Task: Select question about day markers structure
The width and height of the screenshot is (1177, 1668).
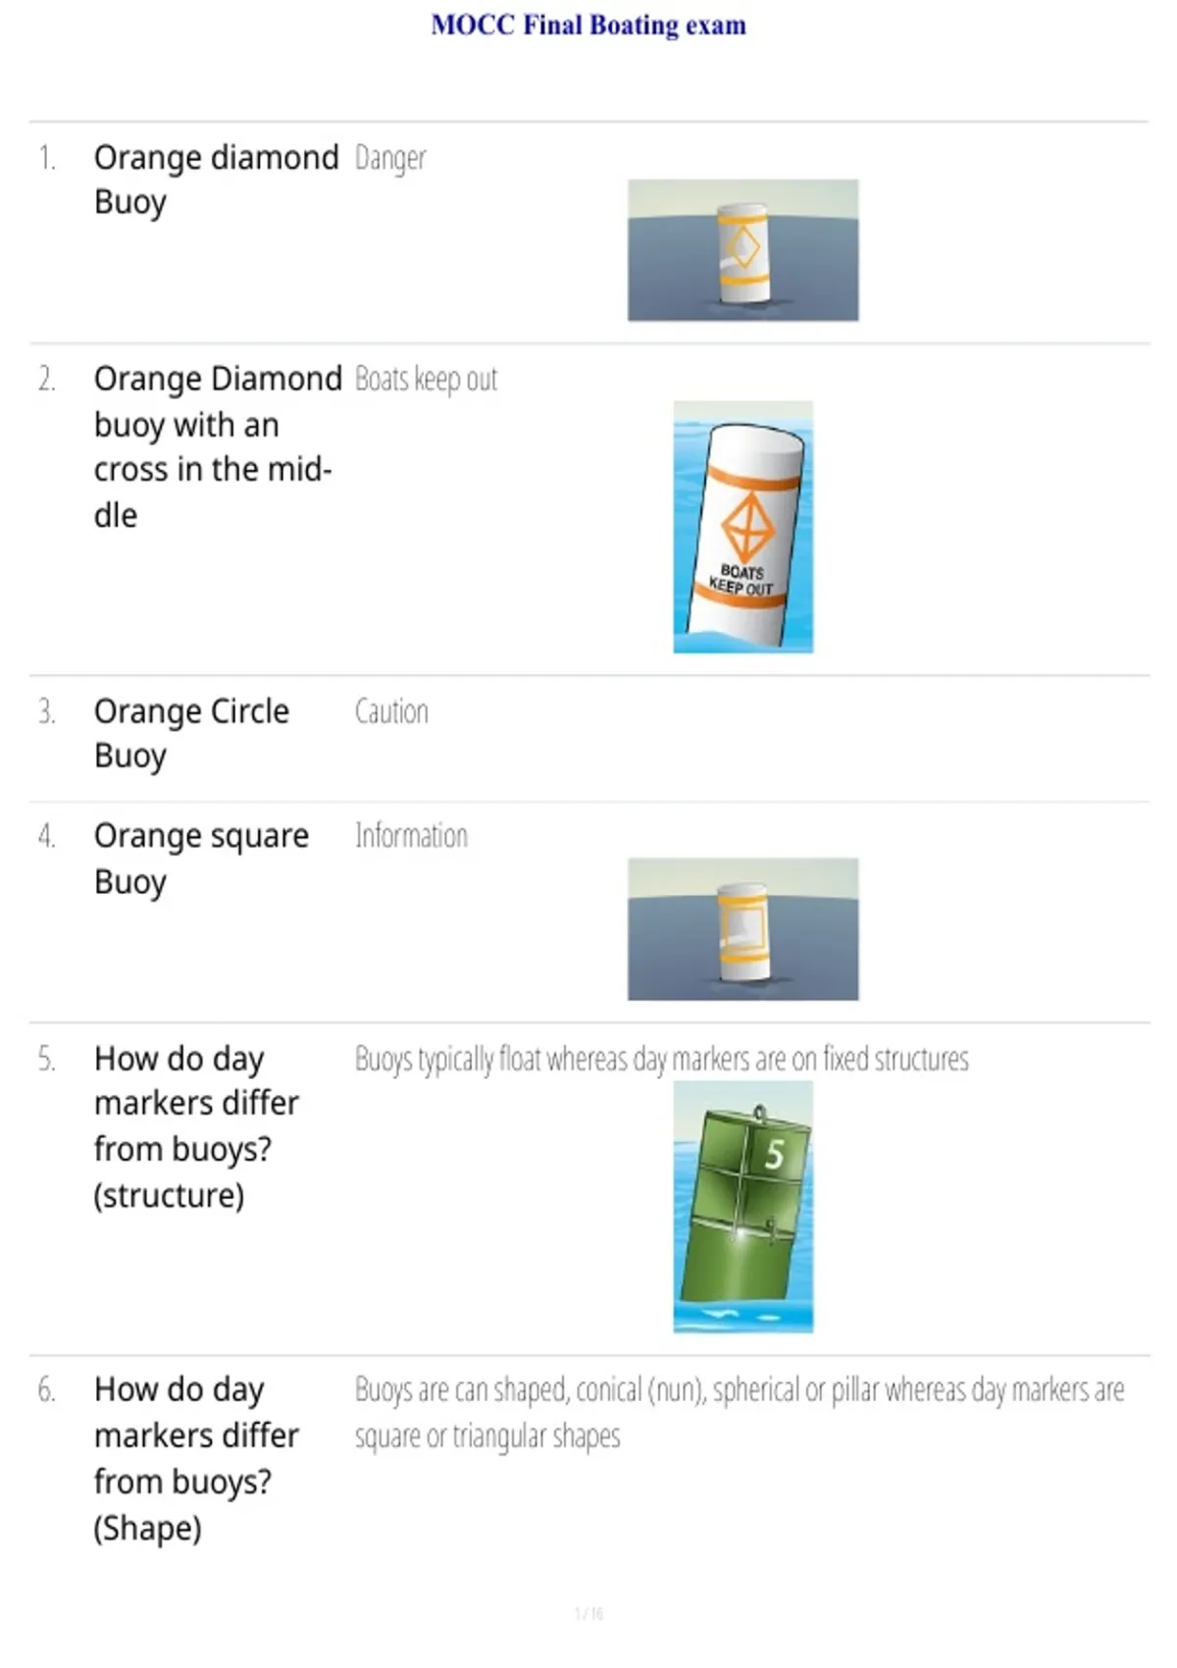Action: (196, 1126)
